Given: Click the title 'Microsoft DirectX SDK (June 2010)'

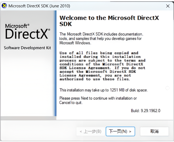Looking at the screenshot, I should (39, 6).
